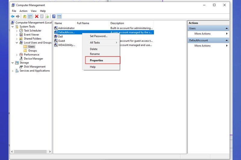Collapse the System Tools tree node

click(13, 27)
